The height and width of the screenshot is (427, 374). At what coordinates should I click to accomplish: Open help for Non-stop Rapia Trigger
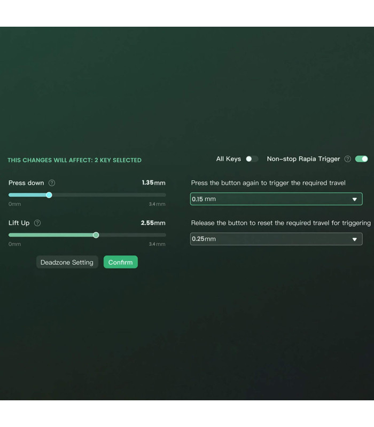click(x=348, y=159)
